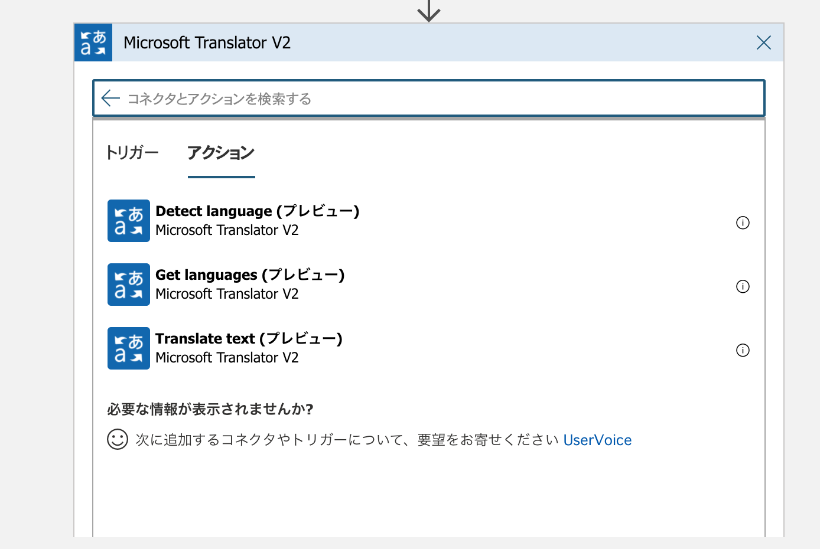Click the back arrow in search box
Viewport: 820px width, 549px height.
click(110, 98)
